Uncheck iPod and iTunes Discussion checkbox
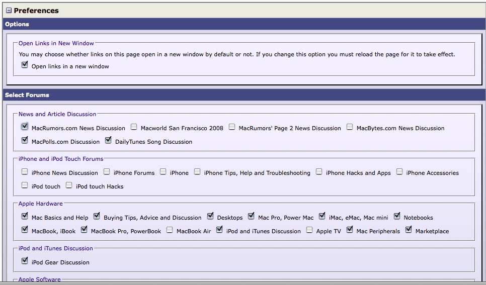Image resolution: width=486 pixels, height=285 pixels. pos(219,230)
